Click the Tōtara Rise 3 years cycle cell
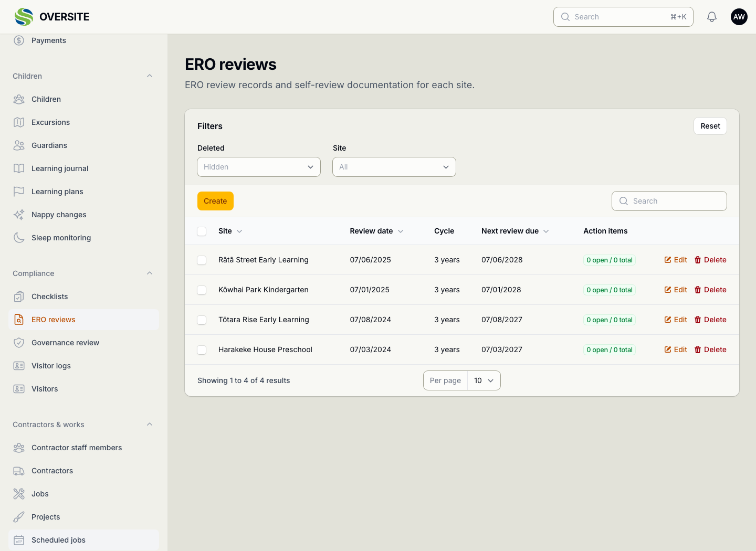 coord(447,320)
